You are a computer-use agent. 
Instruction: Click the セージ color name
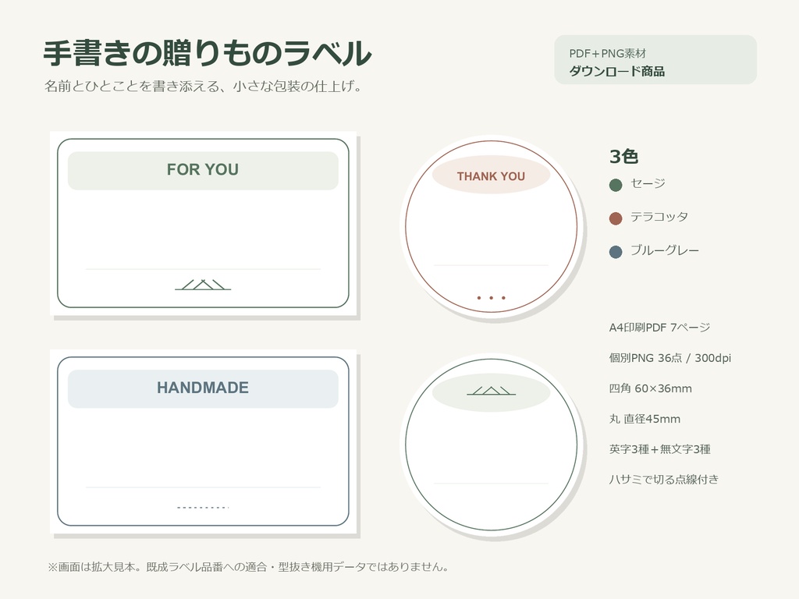point(648,183)
